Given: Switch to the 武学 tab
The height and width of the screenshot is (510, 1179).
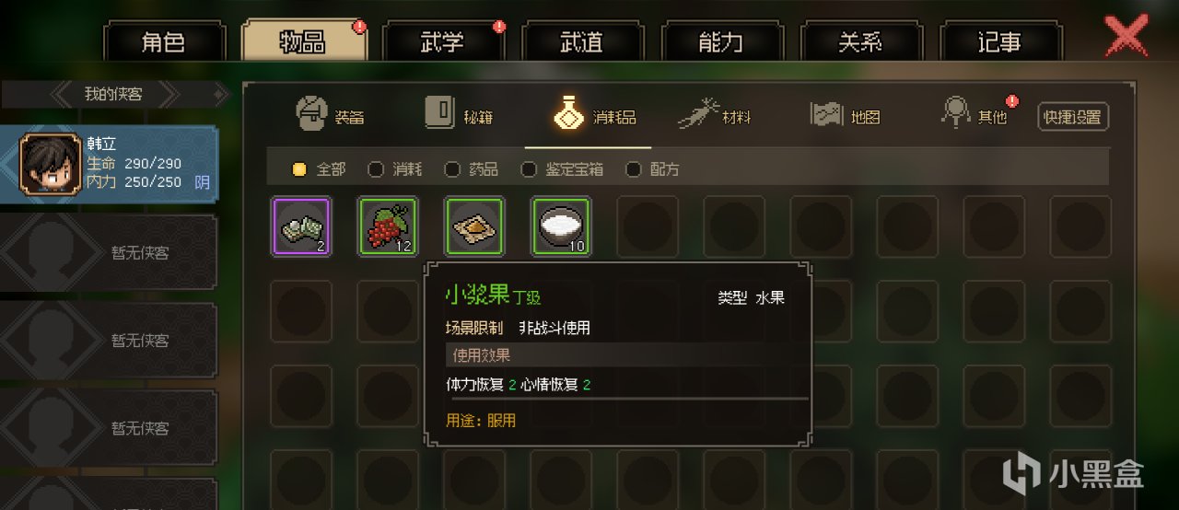Looking at the screenshot, I should (442, 41).
